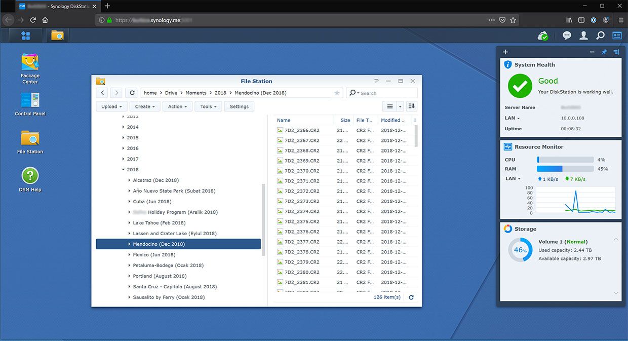
Task: Open DSM universal search magnifier
Action: click(x=600, y=35)
